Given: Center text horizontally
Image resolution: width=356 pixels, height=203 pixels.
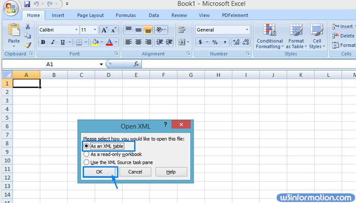Looking at the screenshot, I should pyautogui.click(x=138, y=42).
